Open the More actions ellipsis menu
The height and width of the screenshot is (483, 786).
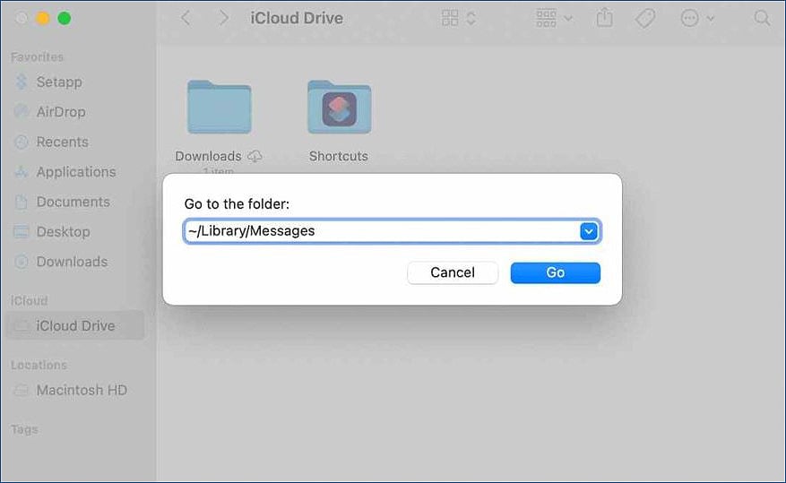696,19
